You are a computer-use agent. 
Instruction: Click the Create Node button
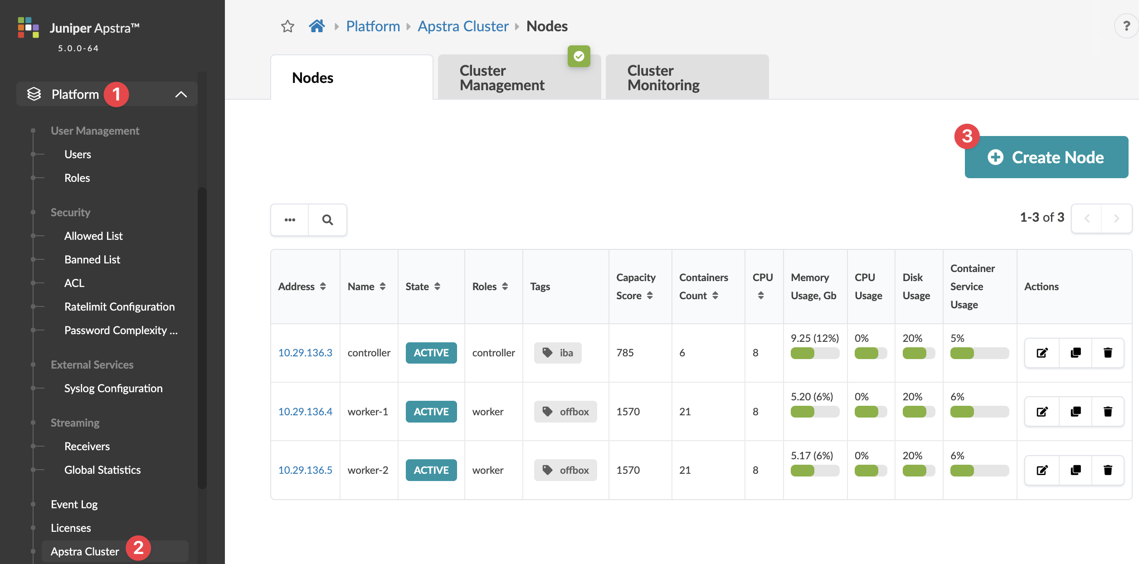pyautogui.click(x=1046, y=157)
